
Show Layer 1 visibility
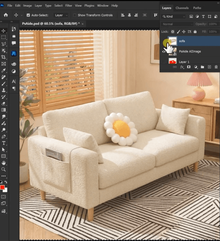164,62
